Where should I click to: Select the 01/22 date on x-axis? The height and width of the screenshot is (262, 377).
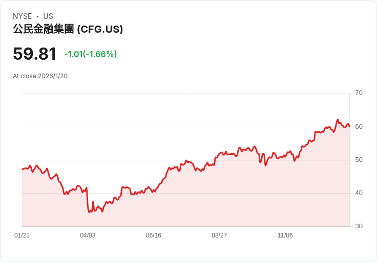point(22,235)
